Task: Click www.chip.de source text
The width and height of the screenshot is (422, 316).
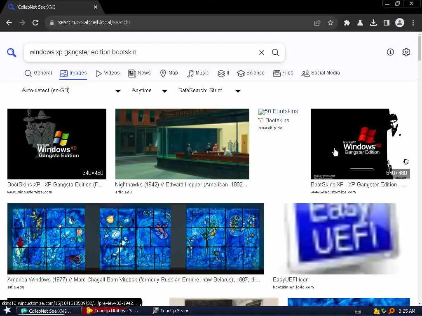Action: point(270,128)
